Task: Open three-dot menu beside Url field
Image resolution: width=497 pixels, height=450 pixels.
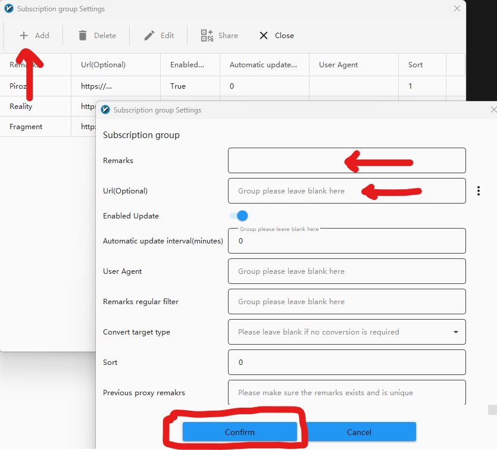Action: click(479, 191)
